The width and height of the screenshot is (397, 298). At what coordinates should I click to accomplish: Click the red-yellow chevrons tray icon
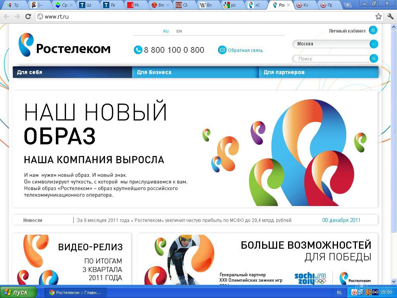(368, 293)
